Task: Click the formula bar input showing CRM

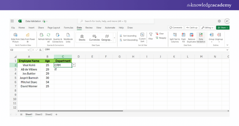Action: [x=135, y=50]
